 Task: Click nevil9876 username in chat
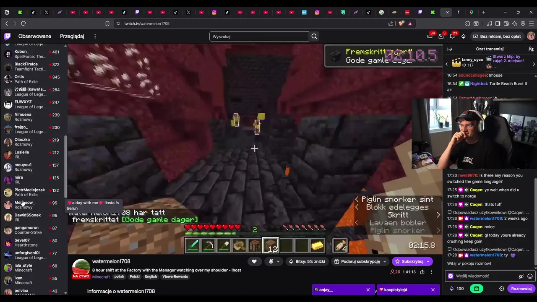[468, 175]
